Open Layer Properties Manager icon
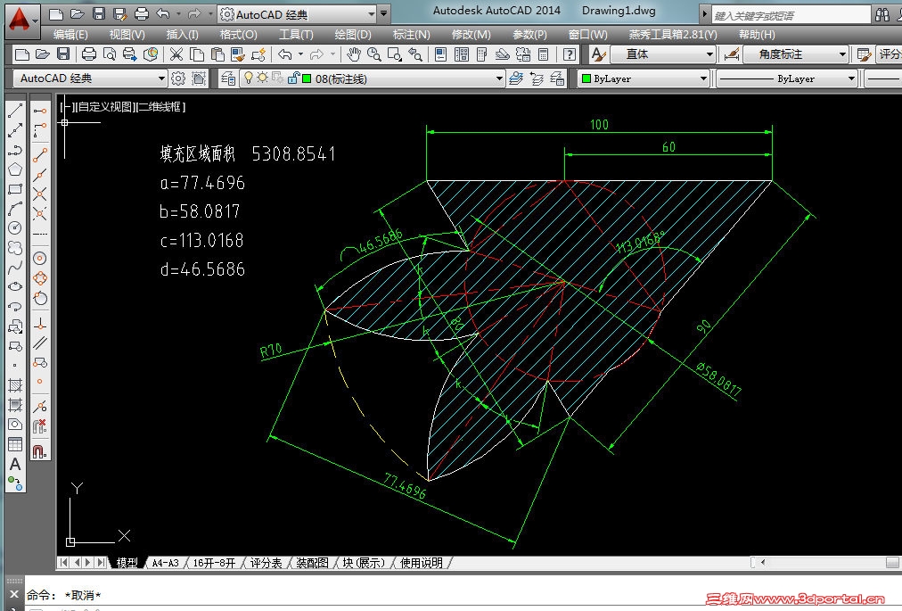 pyautogui.click(x=228, y=78)
